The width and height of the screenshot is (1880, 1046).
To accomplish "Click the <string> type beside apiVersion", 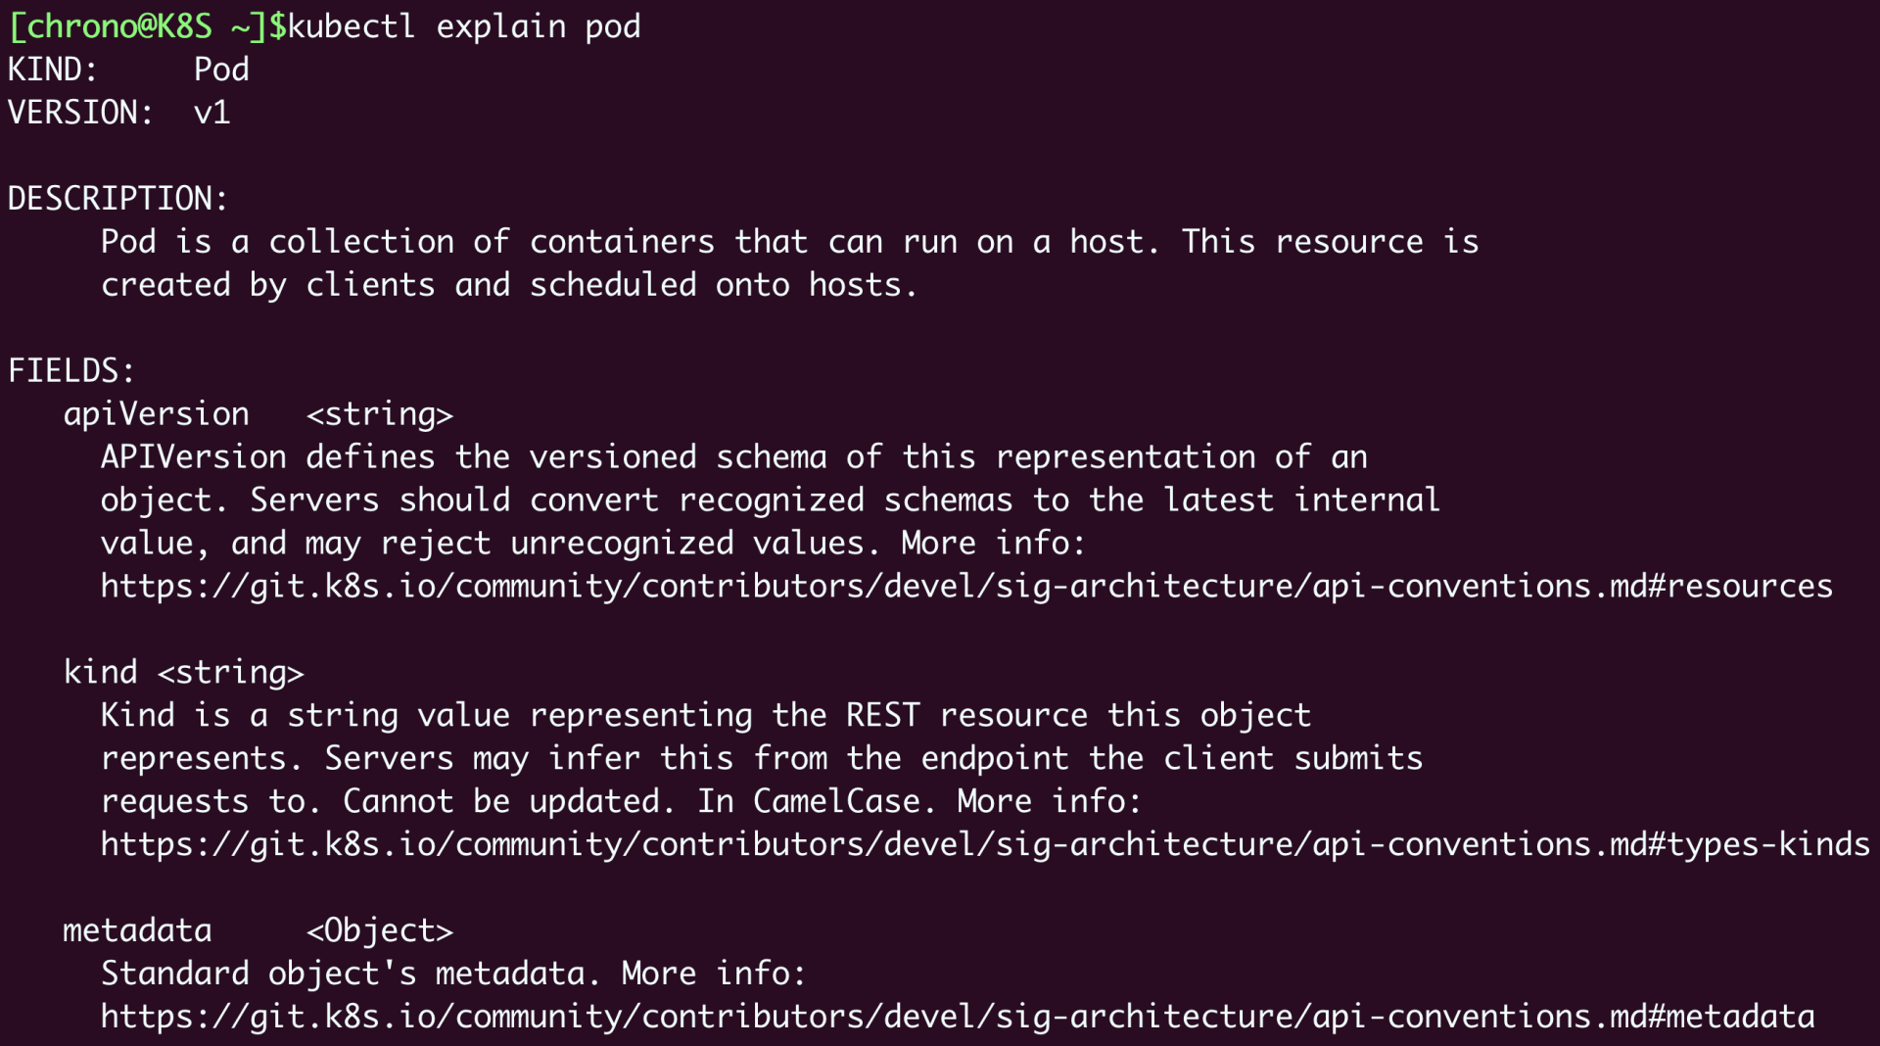I will (380, 414).
